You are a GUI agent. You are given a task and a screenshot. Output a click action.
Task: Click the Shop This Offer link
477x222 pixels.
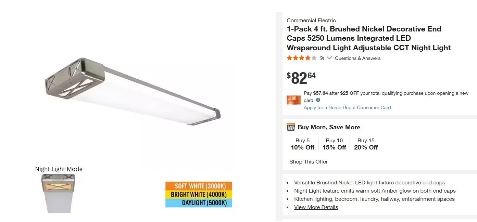309,162
